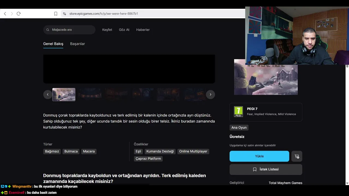
Task: Install the game with the Yükle button
Action: point(259,156)
